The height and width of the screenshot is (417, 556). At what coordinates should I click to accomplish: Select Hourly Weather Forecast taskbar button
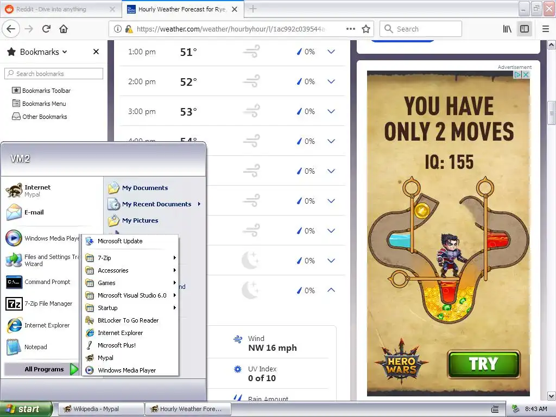pyautogui.click(x=188, y=409)
